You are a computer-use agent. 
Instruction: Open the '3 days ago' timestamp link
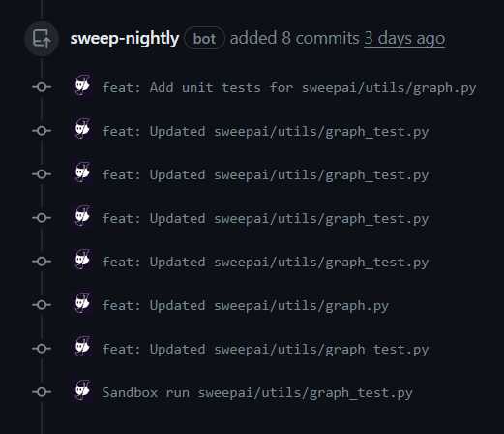coord(404,38)
